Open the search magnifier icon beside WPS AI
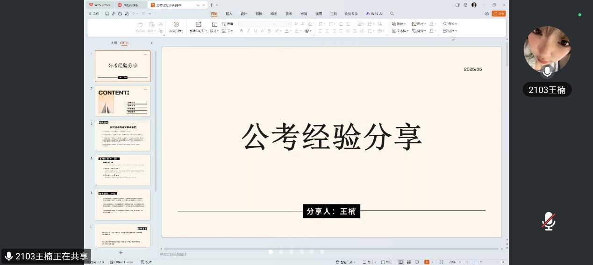The width and height of the screenshot is (593, 265). pos(392,14)
